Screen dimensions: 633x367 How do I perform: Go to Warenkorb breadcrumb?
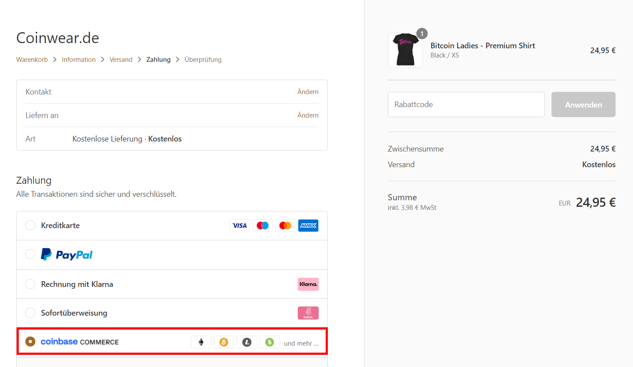(32, 60)
